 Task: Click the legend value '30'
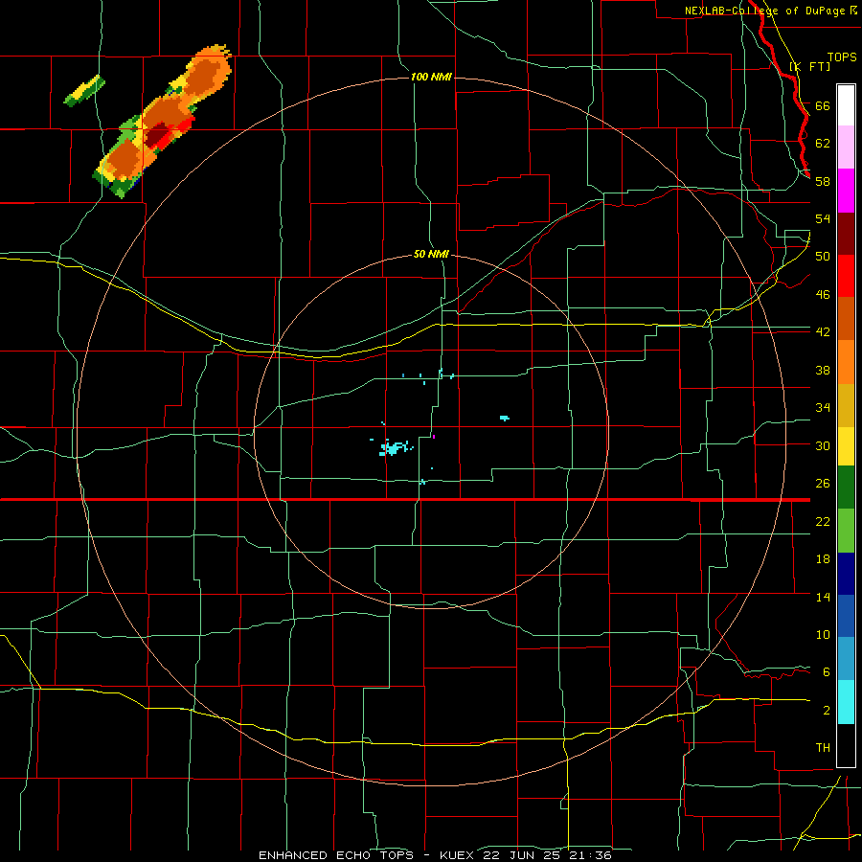pos(823,445)
